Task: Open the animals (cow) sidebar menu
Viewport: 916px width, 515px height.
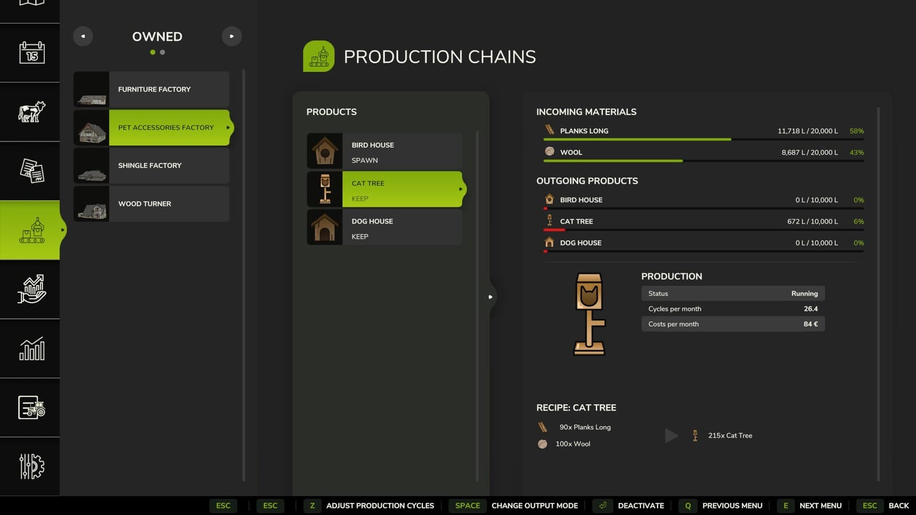Action: (31, 112)
